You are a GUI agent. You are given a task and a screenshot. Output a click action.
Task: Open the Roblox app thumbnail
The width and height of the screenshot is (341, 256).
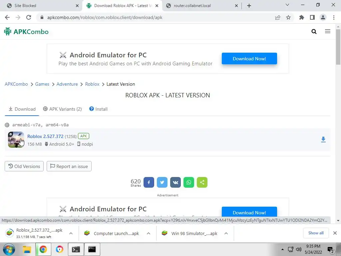(16, 140)
